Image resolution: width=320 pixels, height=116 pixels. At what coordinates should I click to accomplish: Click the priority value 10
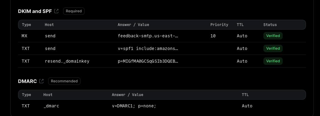213,36
